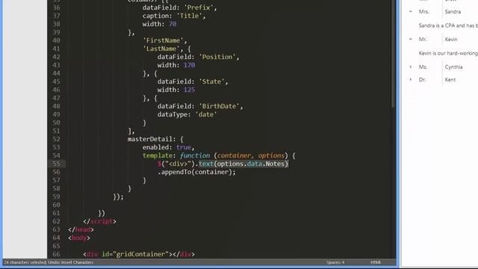Click the 'date' string on line 49
The image size is (478, 269).
point(206,114)
